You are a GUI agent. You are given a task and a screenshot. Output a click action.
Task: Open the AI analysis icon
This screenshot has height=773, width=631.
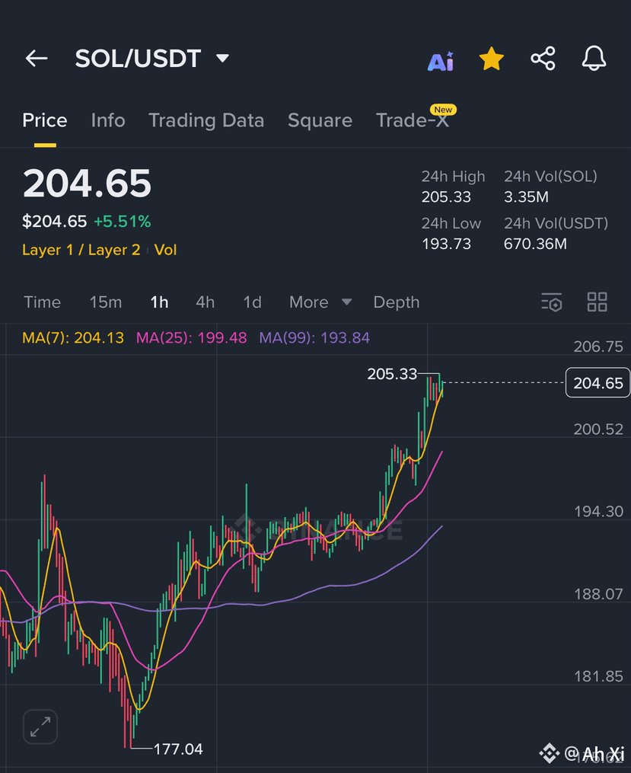pos(441,61)
